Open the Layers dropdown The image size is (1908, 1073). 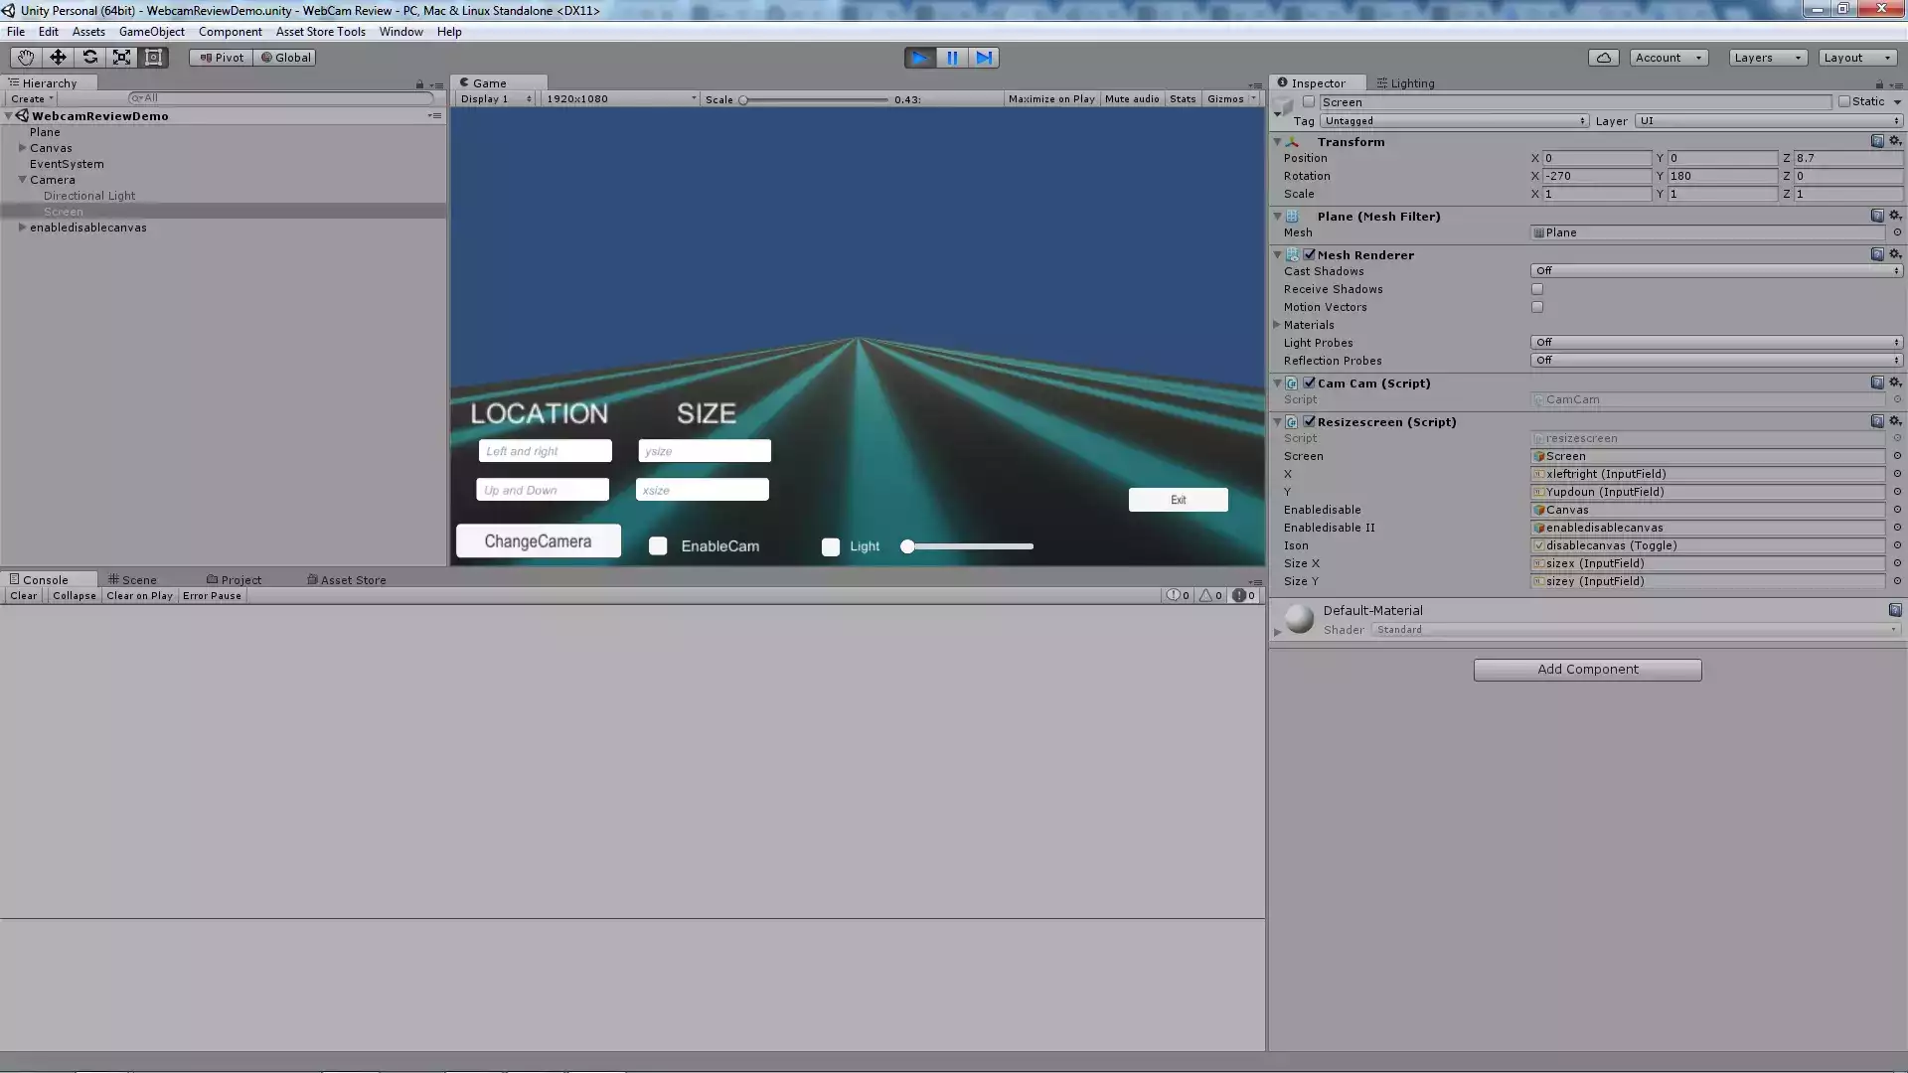click(x=1767, y=58)
